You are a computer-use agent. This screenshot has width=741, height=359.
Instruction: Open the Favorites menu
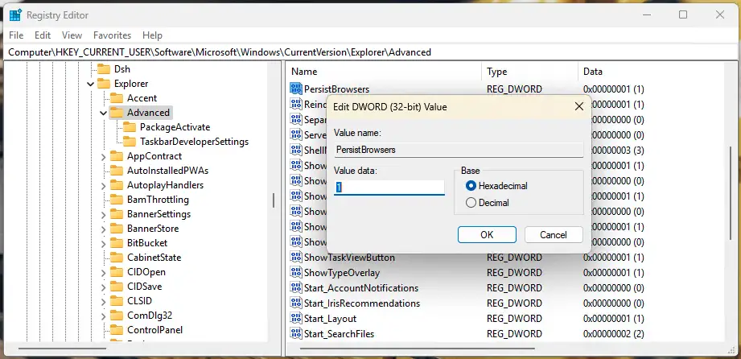tap(112, 35)
